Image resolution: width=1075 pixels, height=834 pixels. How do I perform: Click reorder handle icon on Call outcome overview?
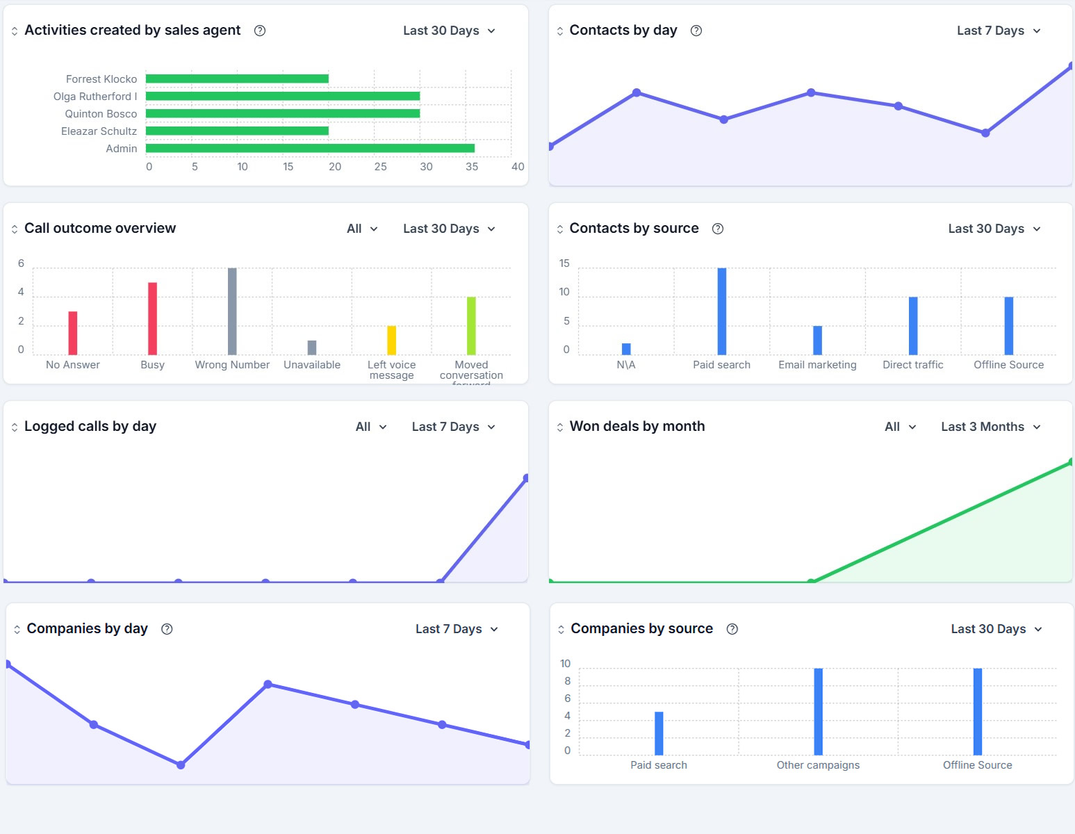[x=15, y=229]
